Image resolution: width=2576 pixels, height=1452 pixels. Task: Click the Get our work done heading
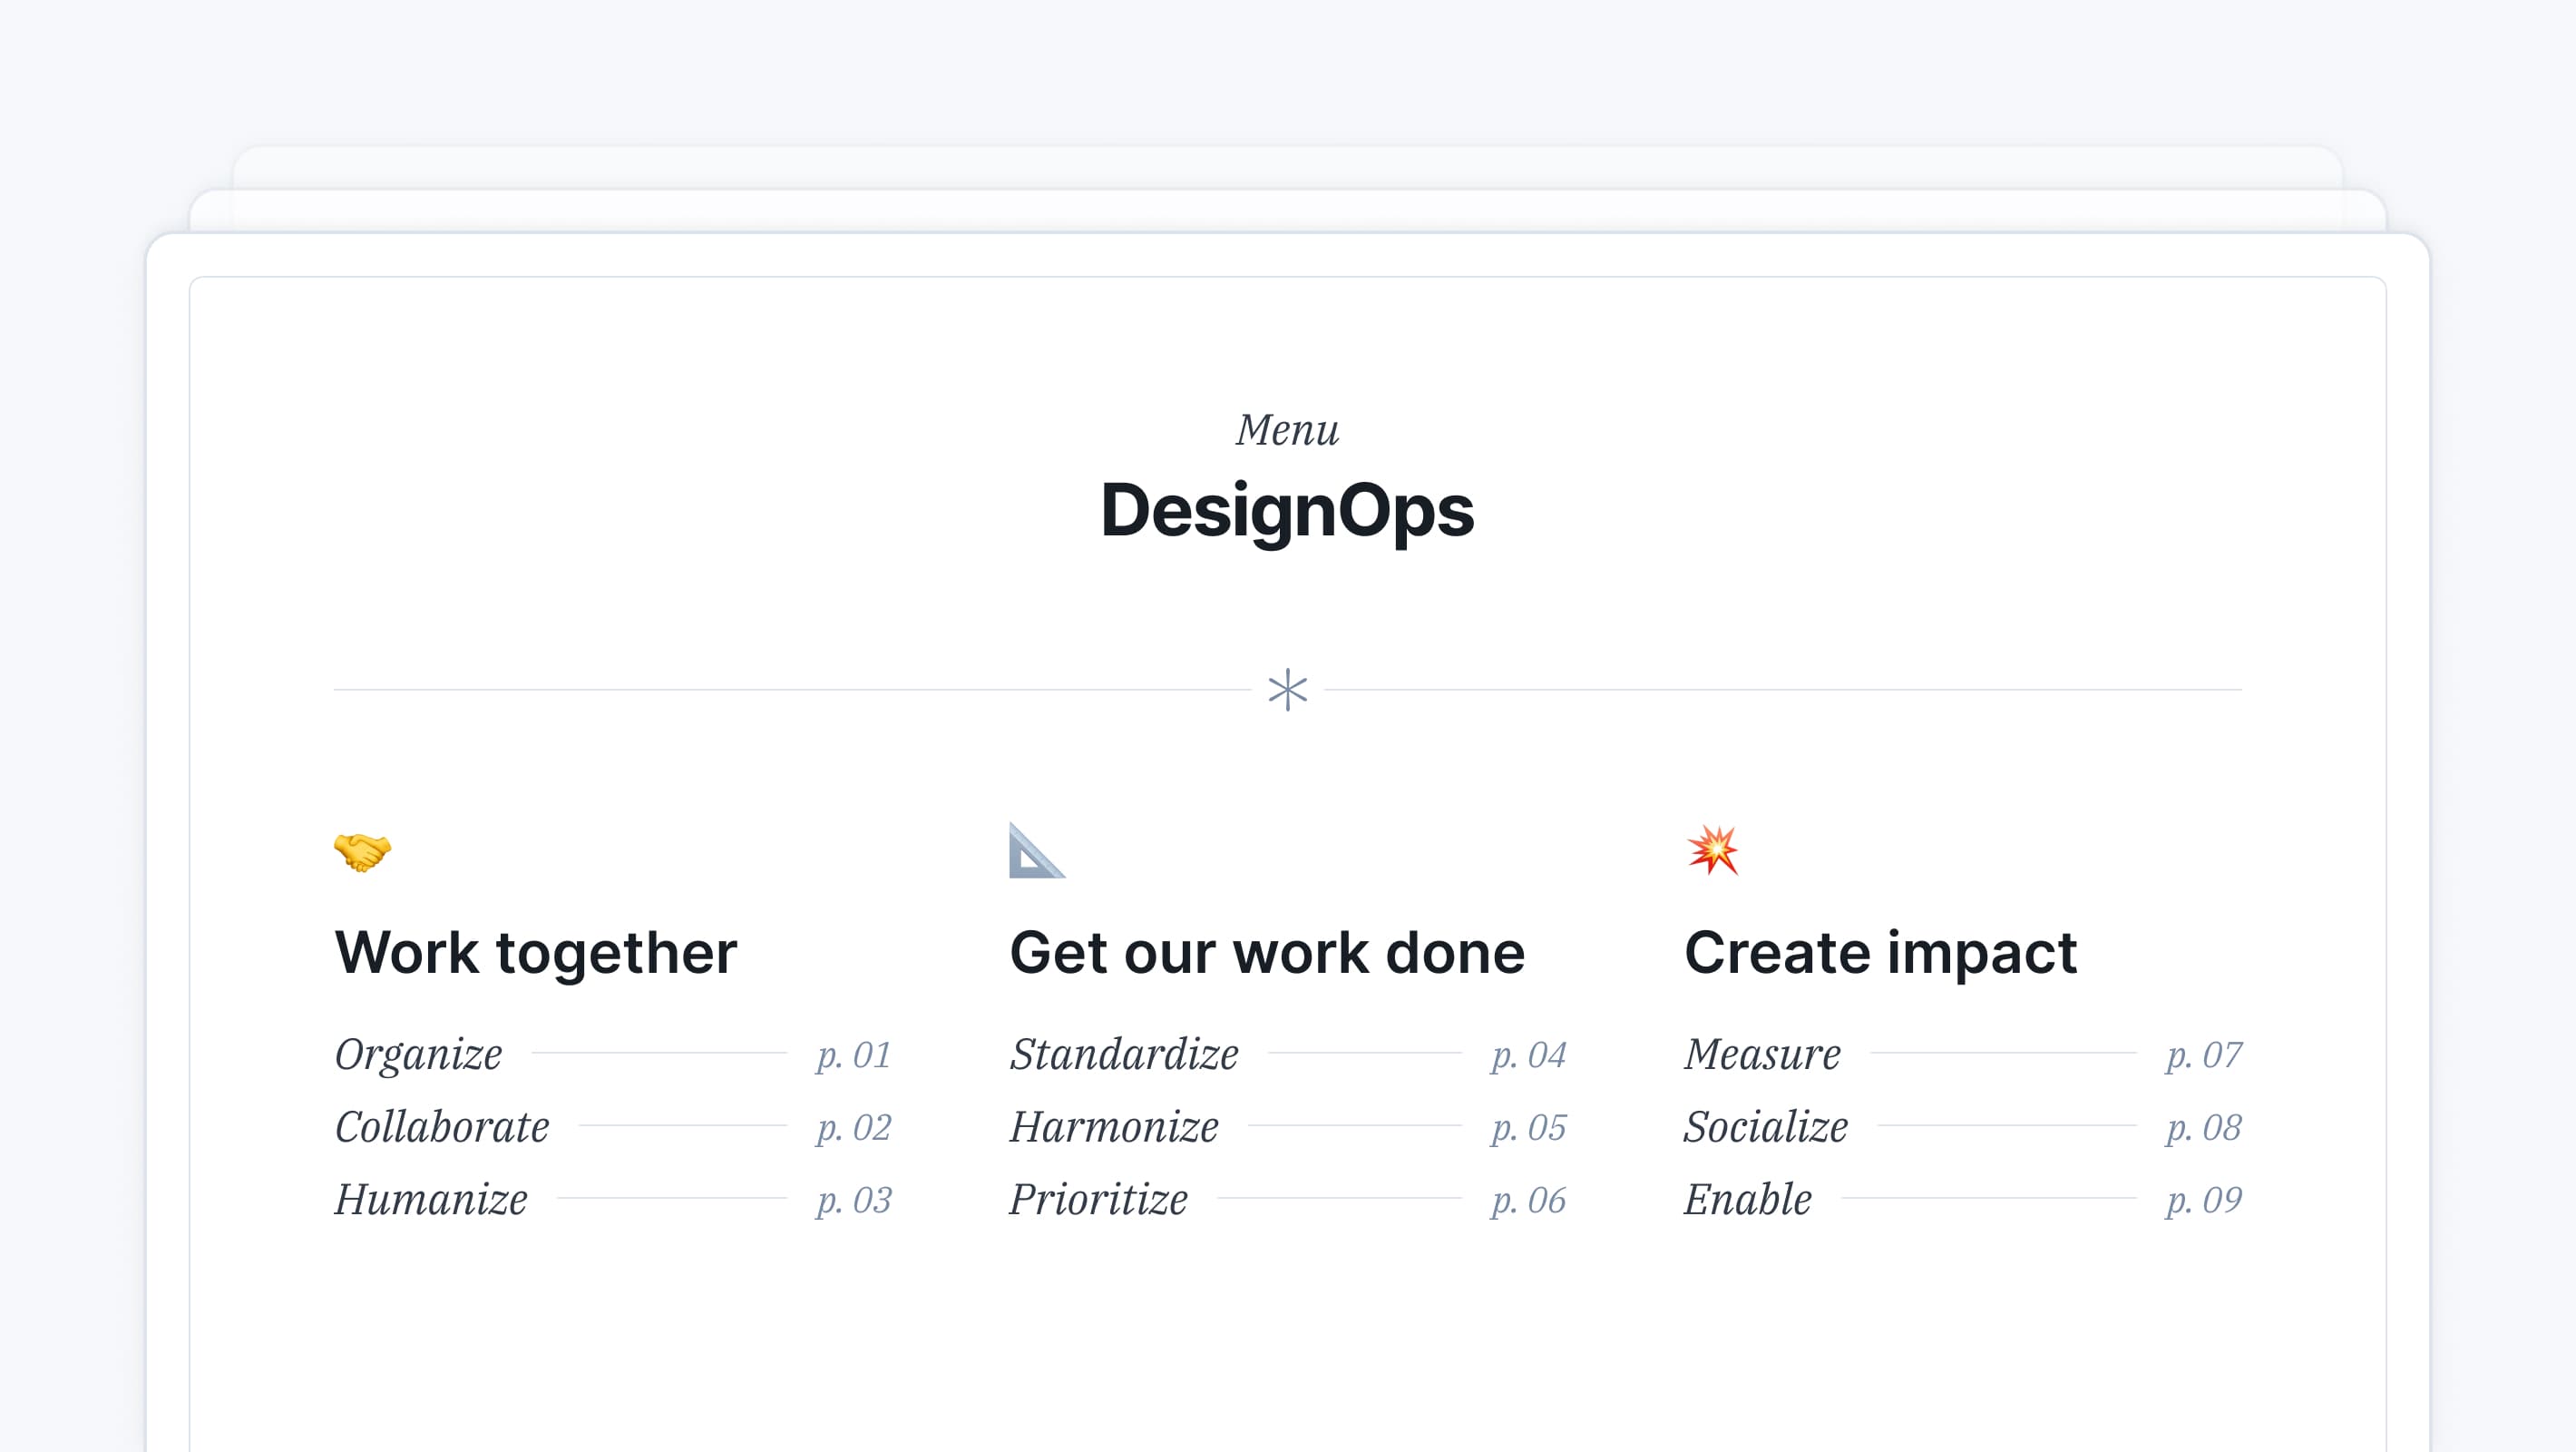[1267, 953]
